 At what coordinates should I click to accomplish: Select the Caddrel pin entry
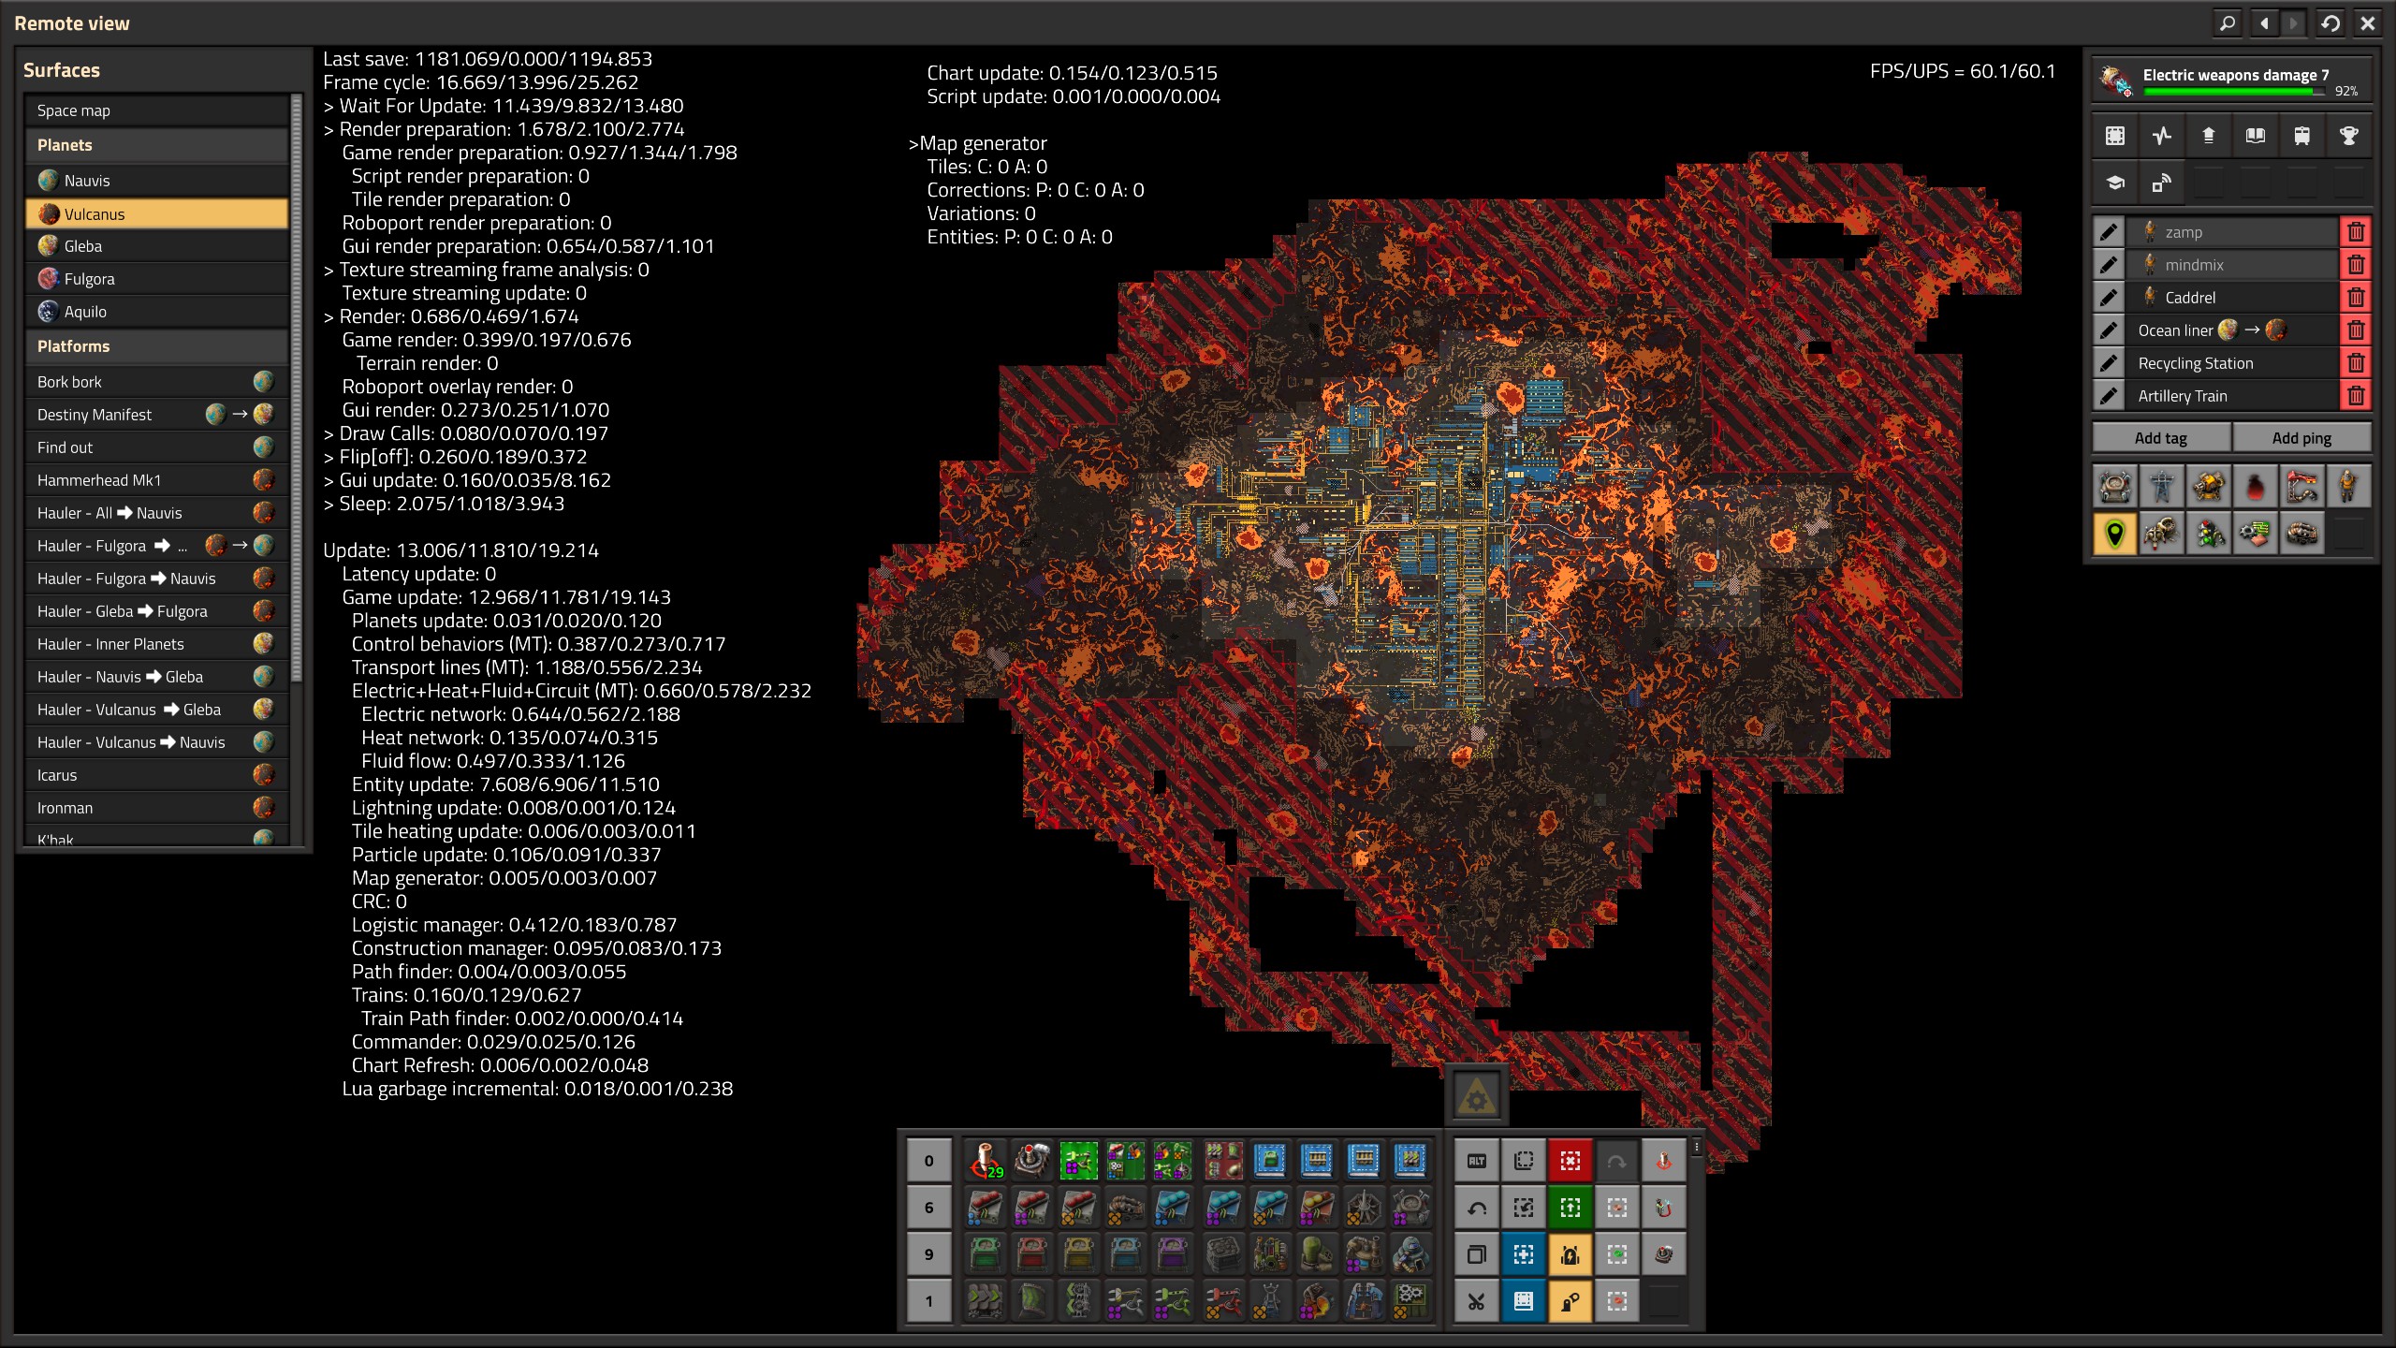2232,298
